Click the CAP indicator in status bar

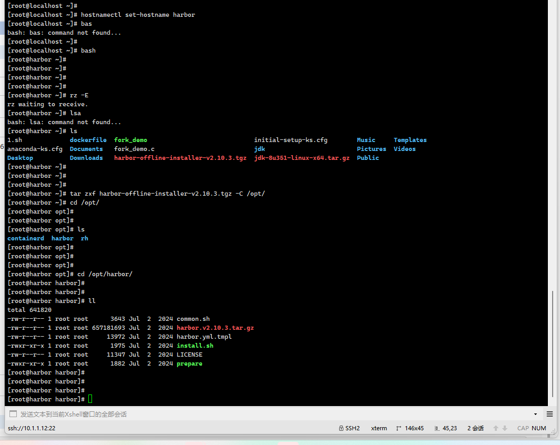click(523, 428)
